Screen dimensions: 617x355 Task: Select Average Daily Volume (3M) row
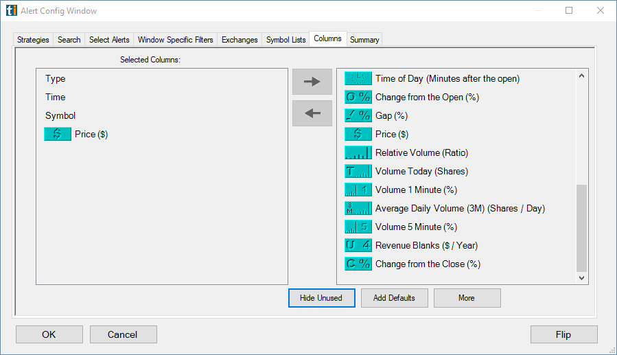[460, 208]
